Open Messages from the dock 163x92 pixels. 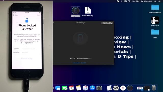click(x=58, y=88)
